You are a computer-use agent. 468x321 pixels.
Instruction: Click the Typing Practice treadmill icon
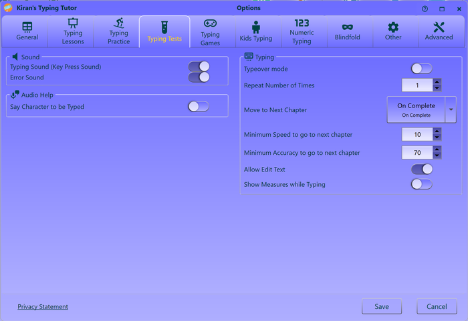pyautogui.click(x=119, y=23)
